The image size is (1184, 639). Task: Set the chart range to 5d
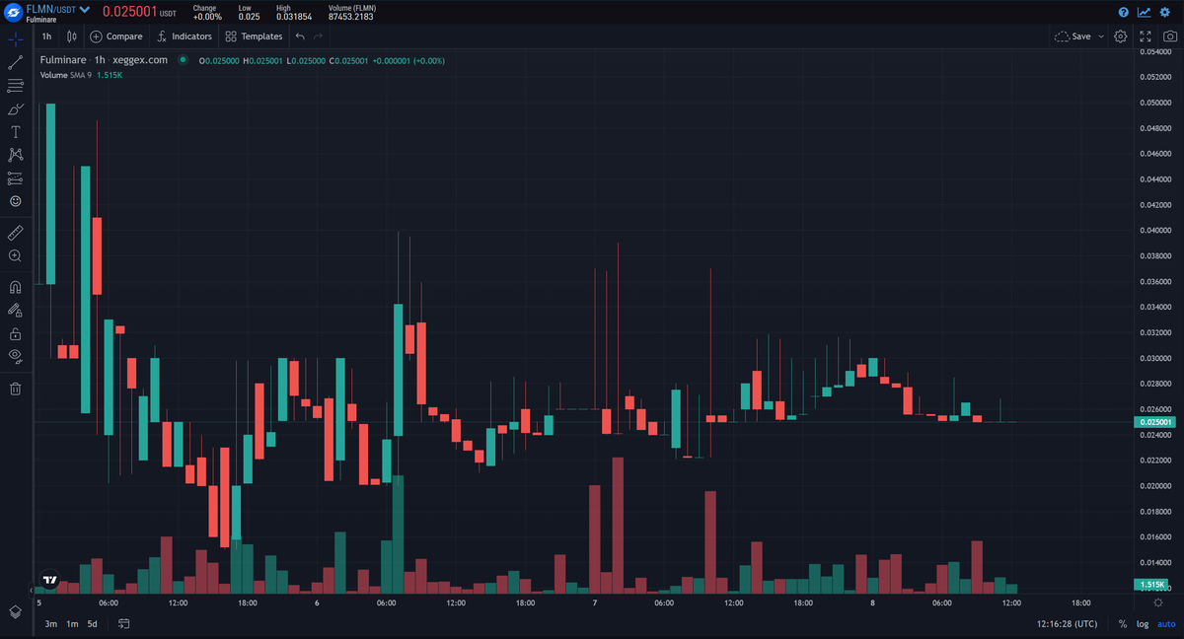(92, 623)
